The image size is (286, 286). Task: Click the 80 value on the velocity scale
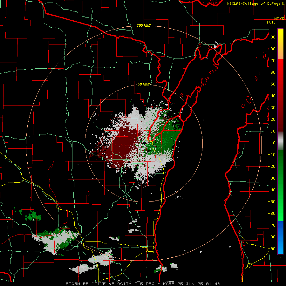273,49
